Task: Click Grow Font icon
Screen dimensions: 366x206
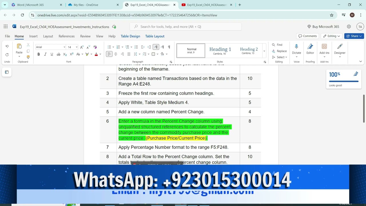Action: 82,47
